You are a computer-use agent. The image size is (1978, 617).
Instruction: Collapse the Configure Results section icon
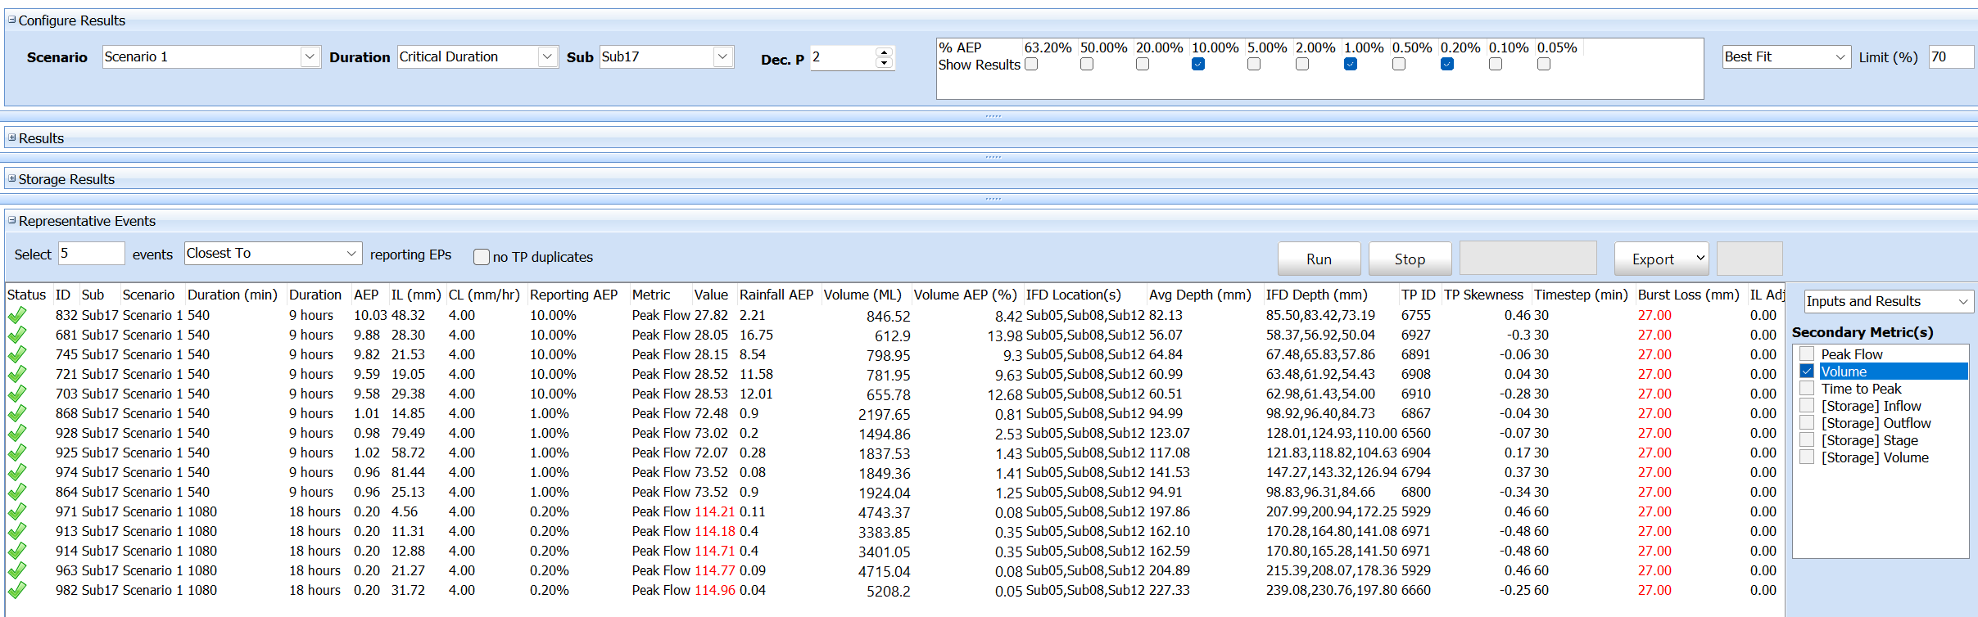(11, 20)
